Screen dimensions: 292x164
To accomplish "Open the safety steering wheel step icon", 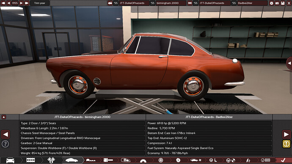I will [231, 160].
